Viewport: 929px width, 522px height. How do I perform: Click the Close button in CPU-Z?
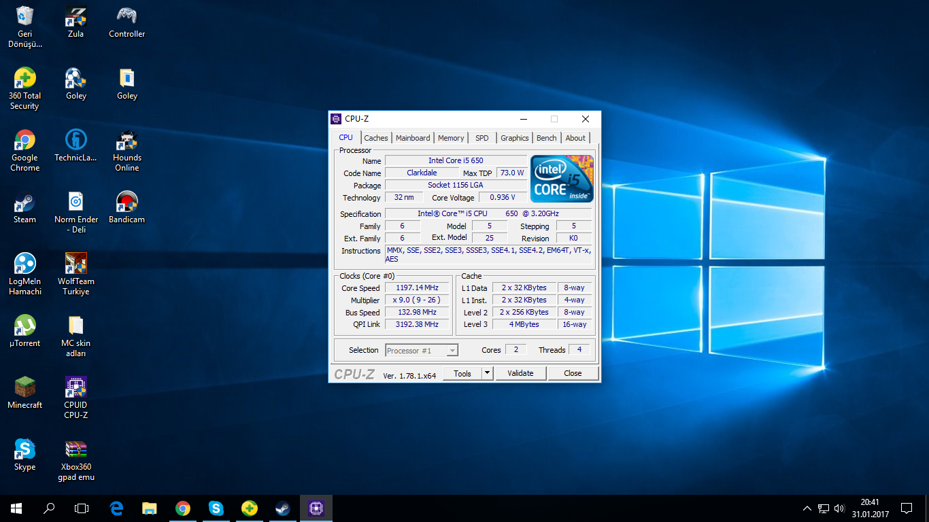click(573, 373)
